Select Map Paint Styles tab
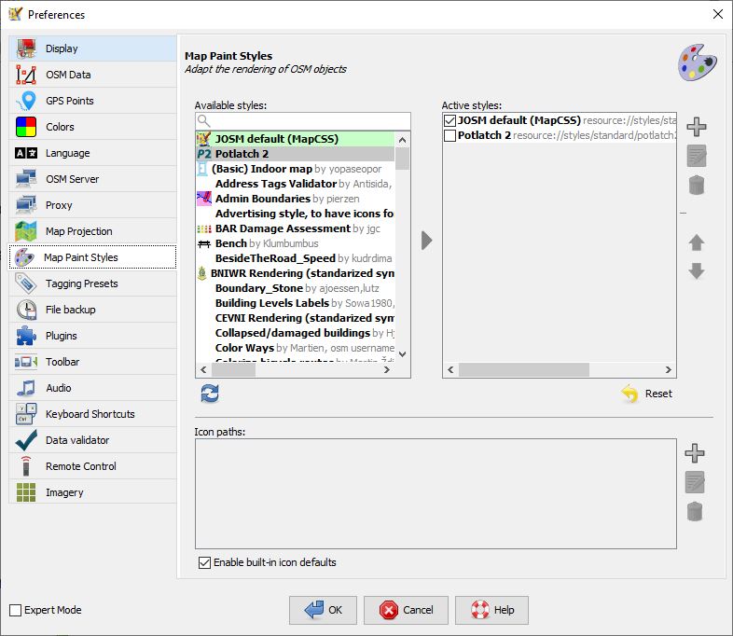 click(92, 257)
